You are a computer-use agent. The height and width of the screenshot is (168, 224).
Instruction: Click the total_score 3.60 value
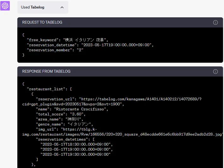77,114
